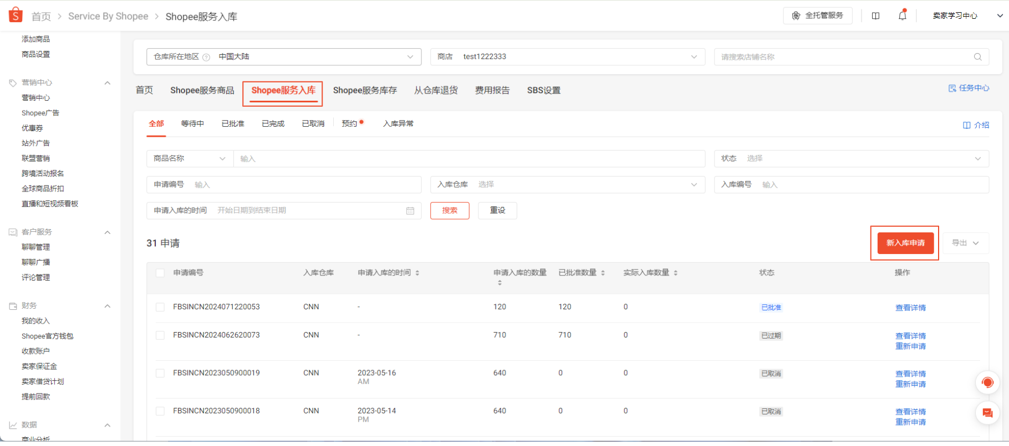Check the row FBSINCN2024062620073
Screen dimensions: 1009x446
click(160, 335)
